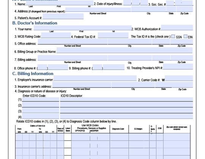
Task: Click the Billing address Zip Code field
Action: tap(182, 58)
